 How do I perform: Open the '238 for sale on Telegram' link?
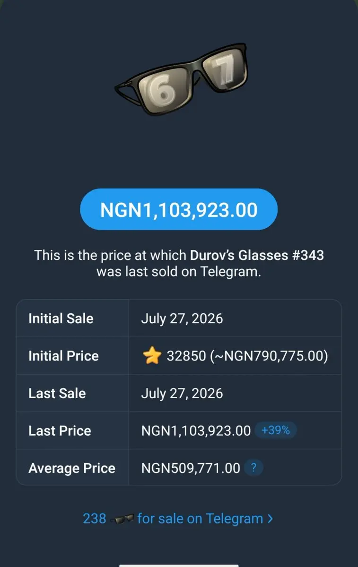[178, 519]
